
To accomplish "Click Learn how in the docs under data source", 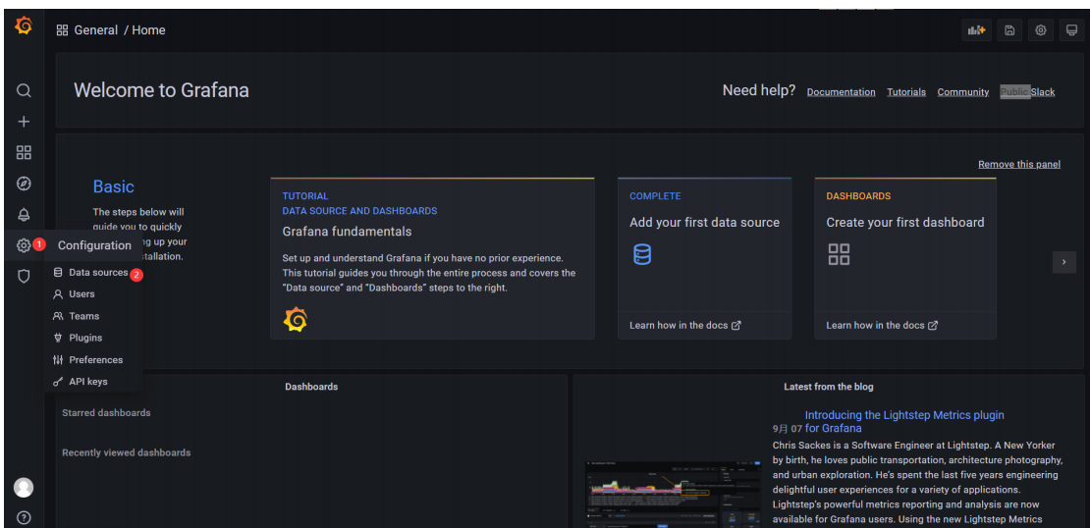I will click(x=685, y=325).
